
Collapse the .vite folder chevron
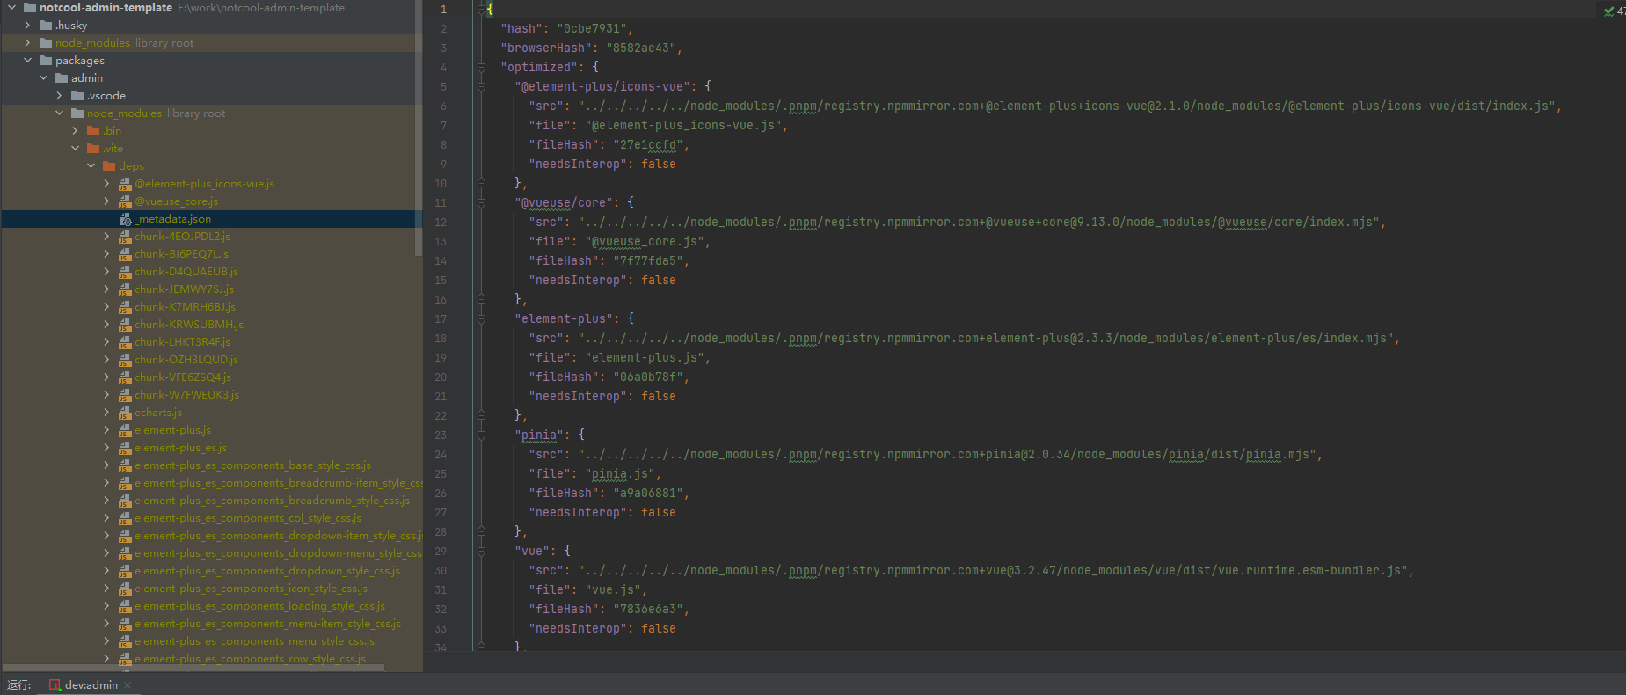[76, 148]
